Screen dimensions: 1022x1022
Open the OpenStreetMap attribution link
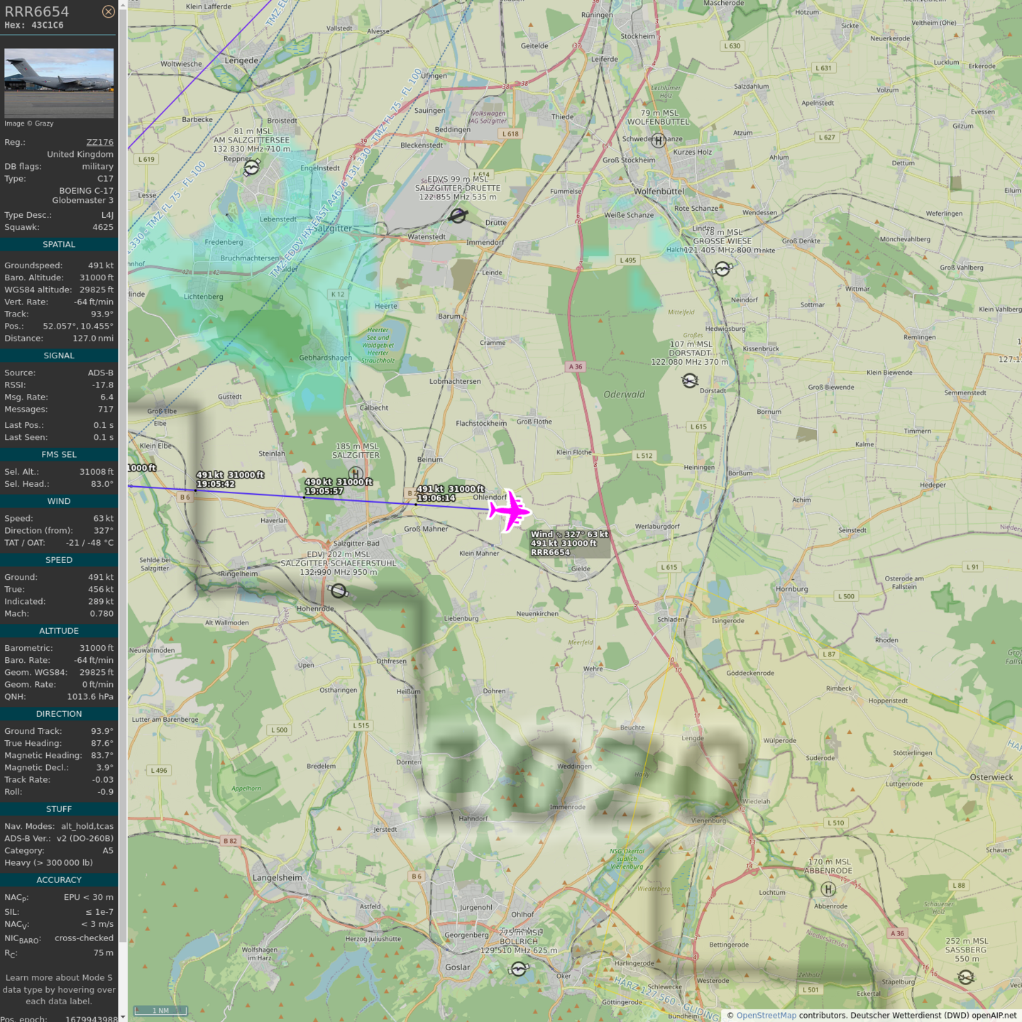[x=766, y=1015]
